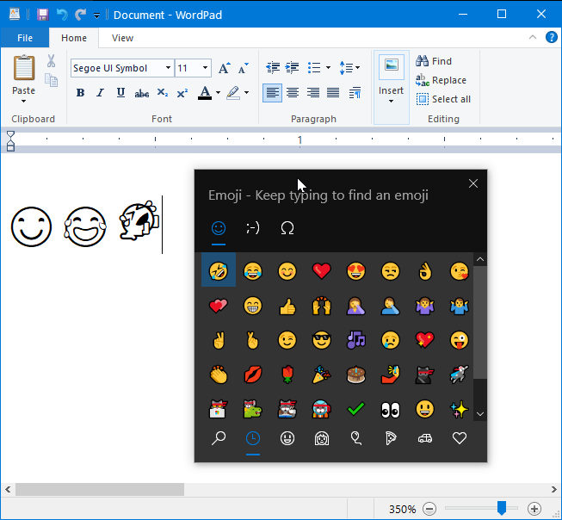Select Center alignment
Viewport: 562px width, 520px height.
point(293,93)
